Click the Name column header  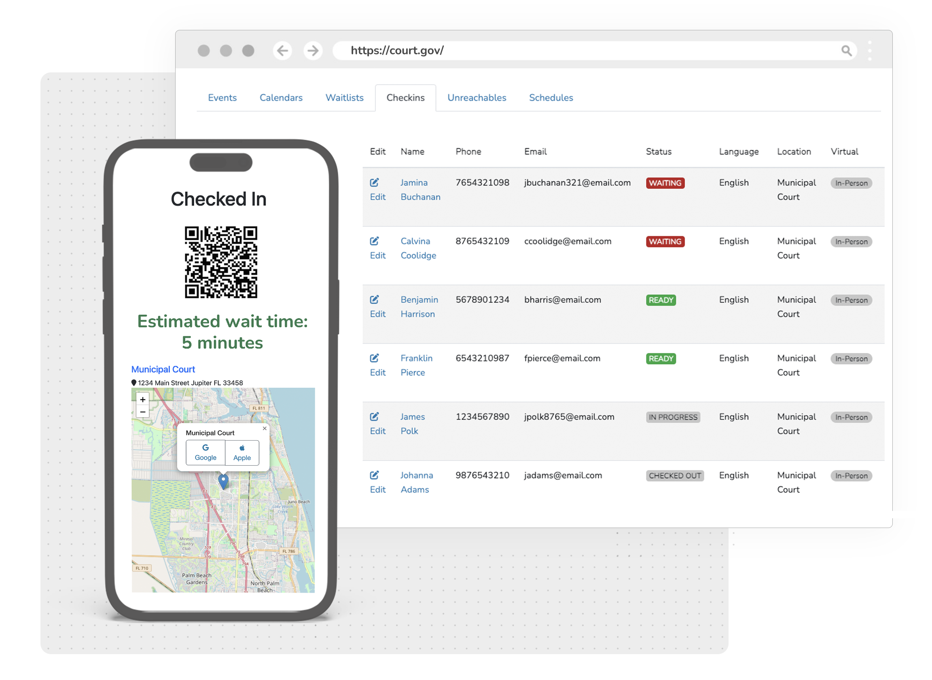click(x=412, y=151)
